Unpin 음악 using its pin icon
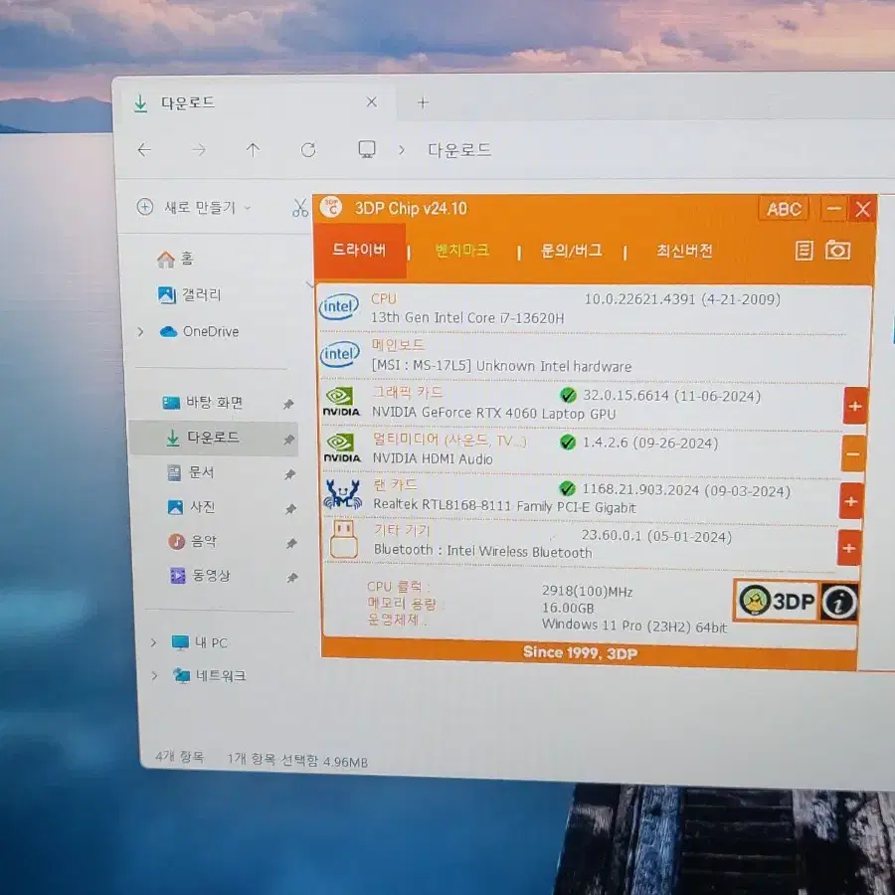Viewport: 895px width, 895px height. (x=291, y=543)
